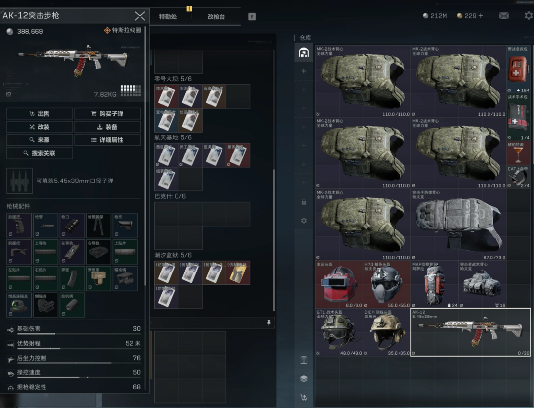534x408 pixels.
Task: Click the plus icon next to 229 currency
Action: (480, 16)
